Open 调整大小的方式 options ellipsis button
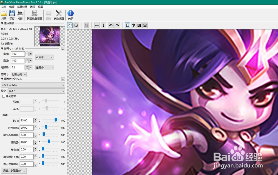The height and width of the screenshot is (175, 278). (63, 79)
